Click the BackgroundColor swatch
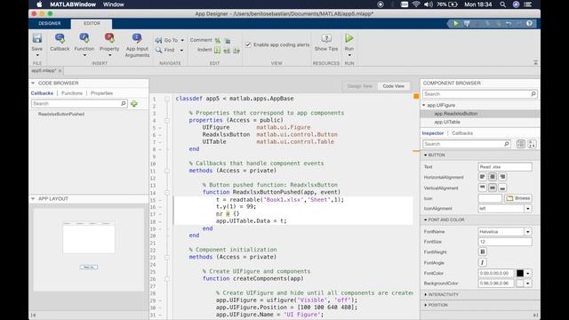 click(x=520, y=284)
